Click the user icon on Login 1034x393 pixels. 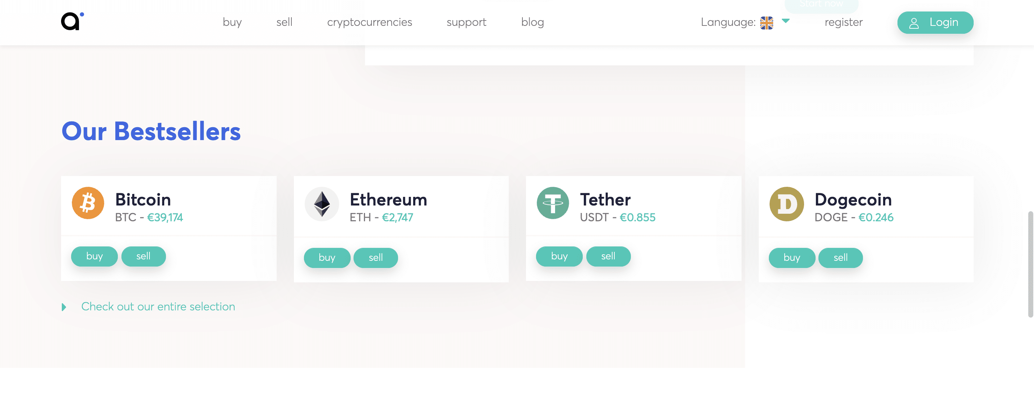pyautogui.click(x=914, y=23)
